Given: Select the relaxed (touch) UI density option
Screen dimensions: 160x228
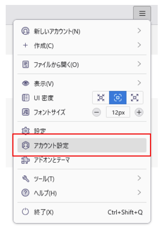Looking at the screenshot, I should (x=135, y=97).
